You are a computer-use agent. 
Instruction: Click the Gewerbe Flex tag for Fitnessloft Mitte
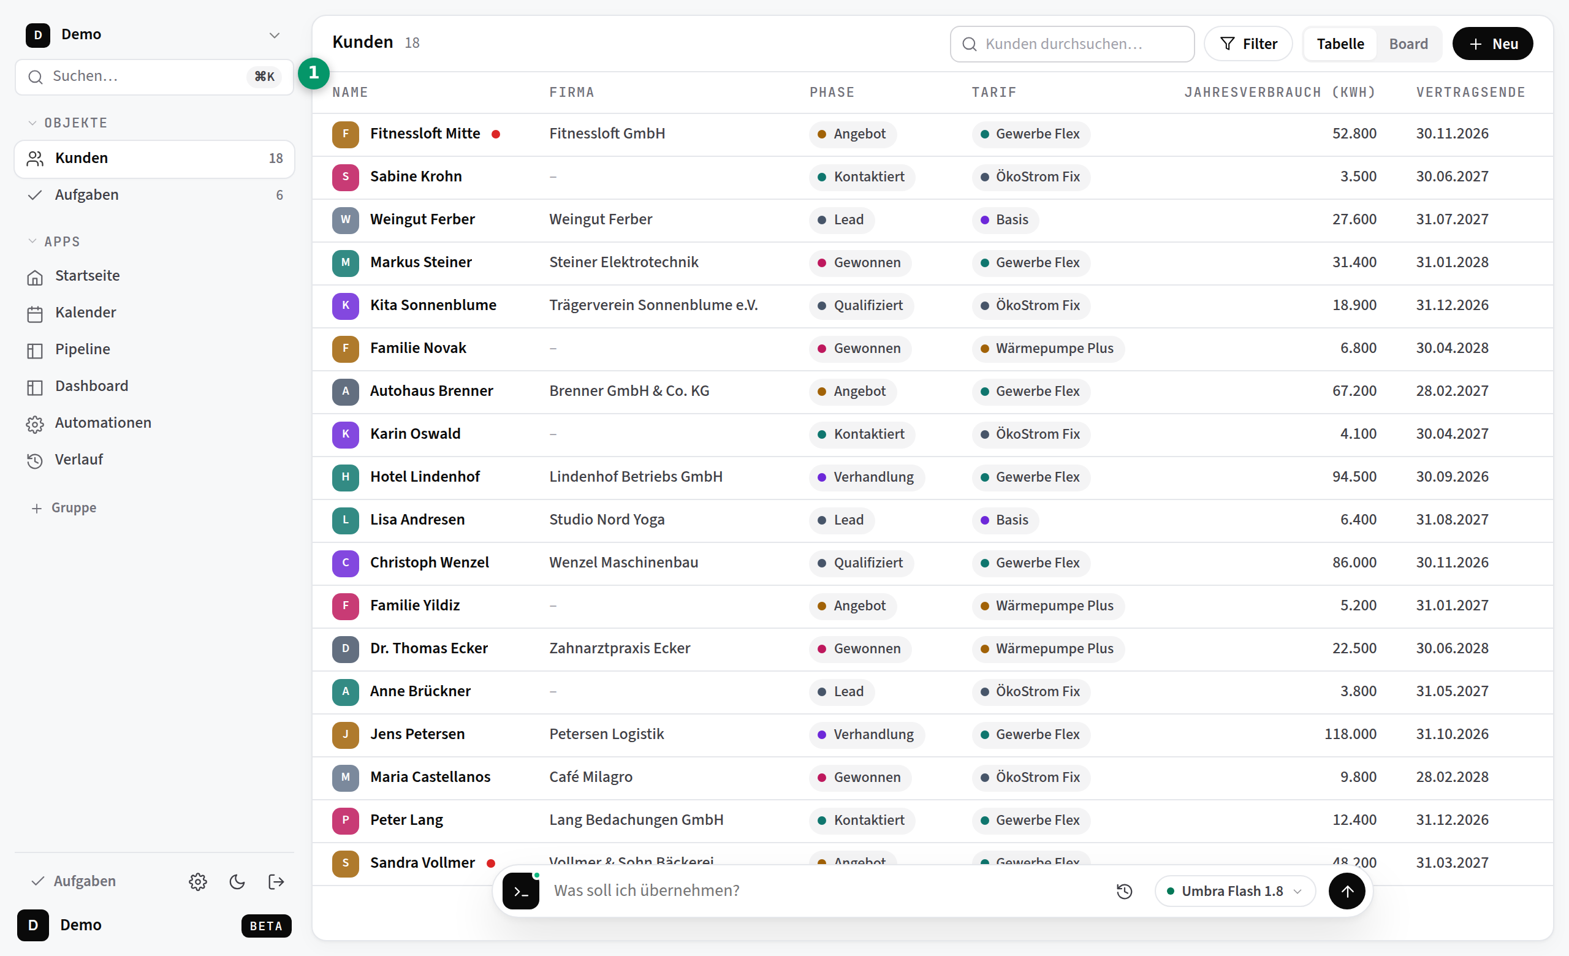pos(1031,134)
